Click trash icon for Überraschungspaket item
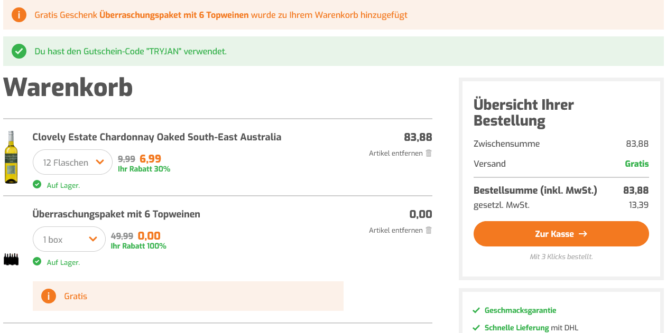 [429, 230]
